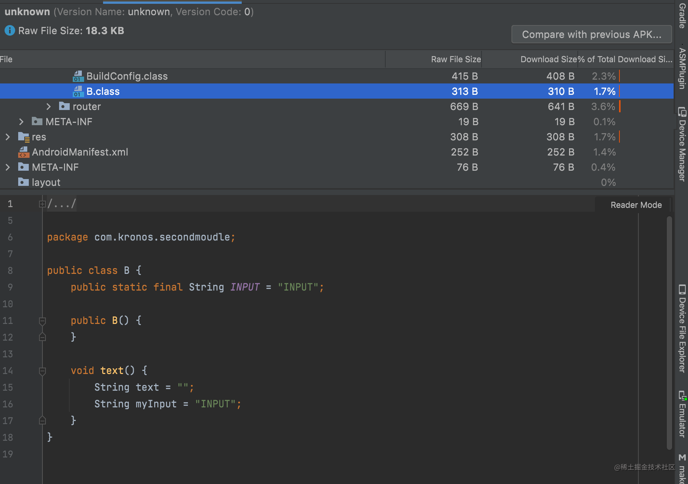The width and height of the screenshot is (688, 484).
Task: Click the '641 B' download size cell
Action: tap(561, 107)
